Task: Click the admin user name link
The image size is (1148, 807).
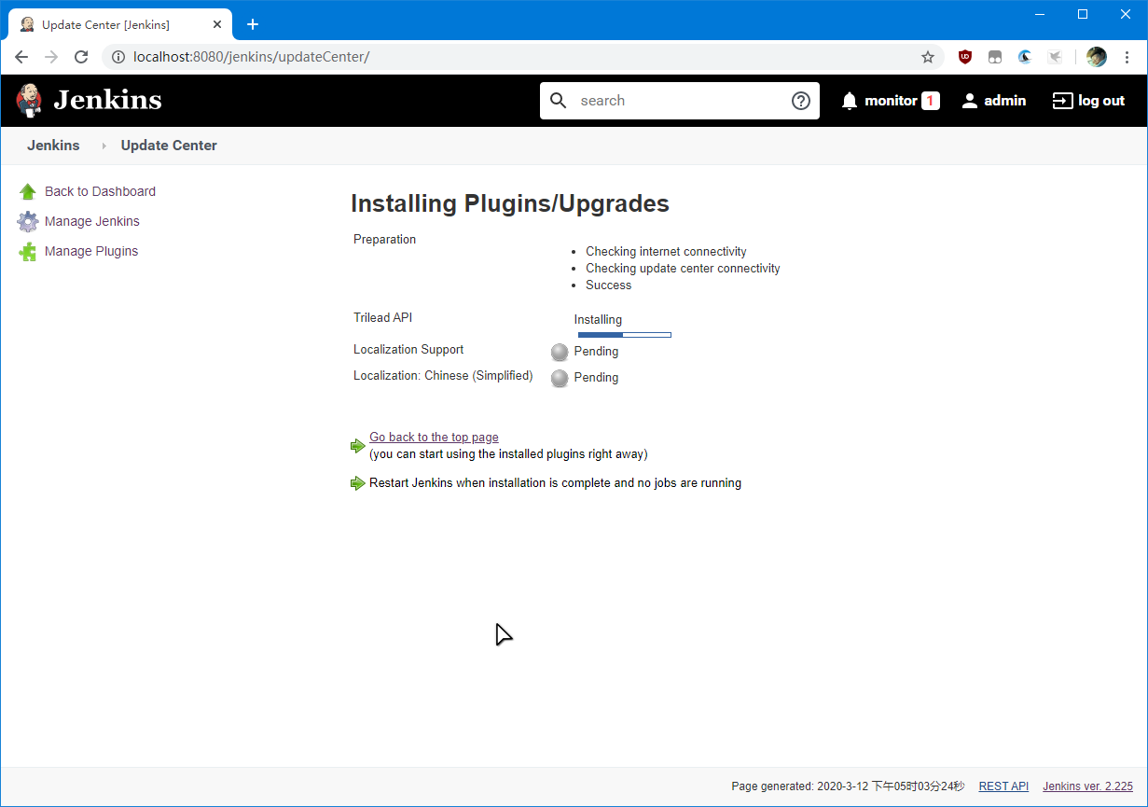Action: point(1005,101)
